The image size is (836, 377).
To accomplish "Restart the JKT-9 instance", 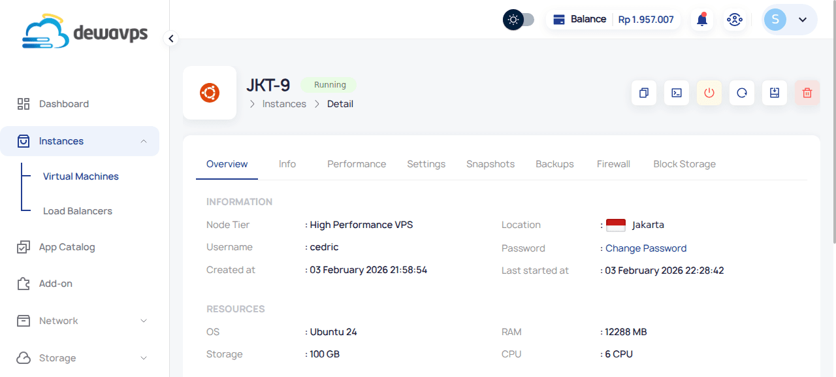I will [741, 93].
